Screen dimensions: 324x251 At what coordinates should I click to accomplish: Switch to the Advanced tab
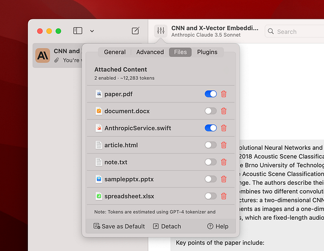(150, 52)
